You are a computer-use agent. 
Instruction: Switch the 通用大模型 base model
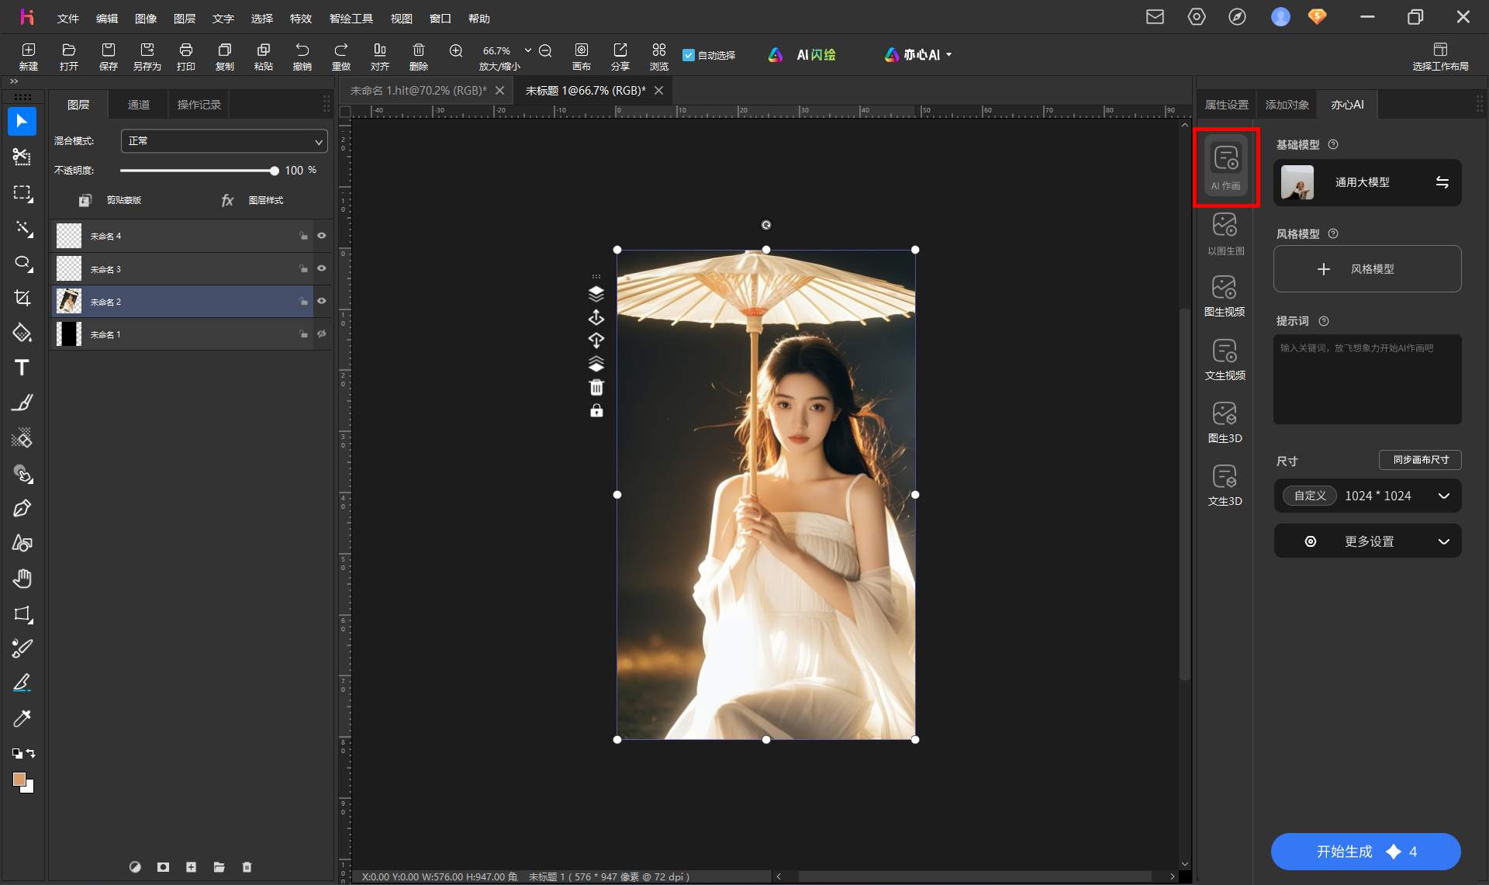pos(1442,182)
